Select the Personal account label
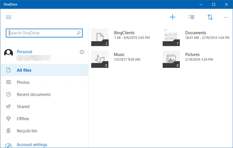This screenshot has height=148, width=233. [x=24, y=52]
